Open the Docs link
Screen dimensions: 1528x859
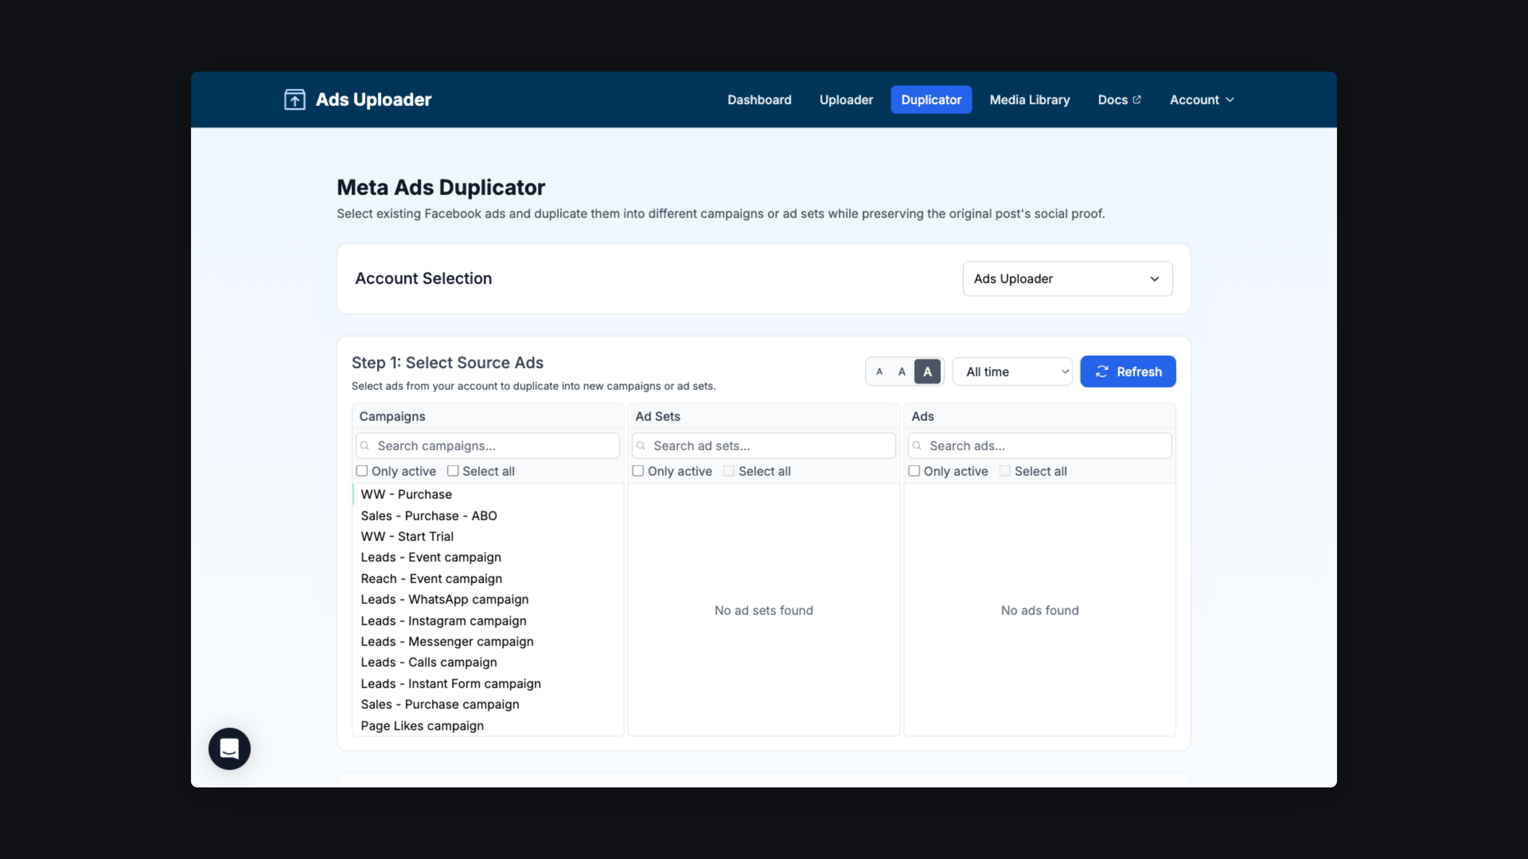pyautogui.click(x=1119, y=99)
